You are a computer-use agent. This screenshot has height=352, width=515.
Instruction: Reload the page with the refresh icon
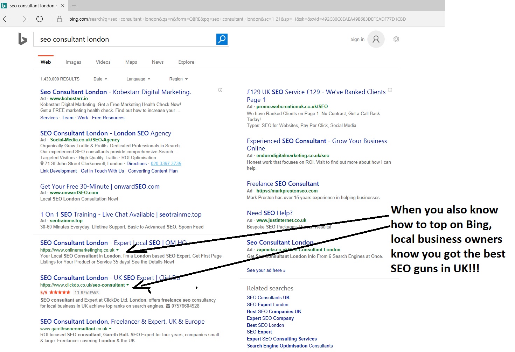[40, 19]
